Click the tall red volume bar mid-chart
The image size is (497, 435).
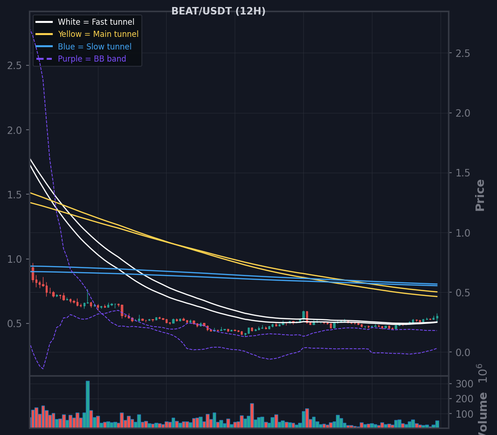(x=252, y=415)
